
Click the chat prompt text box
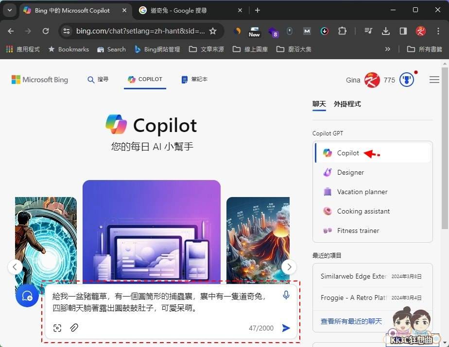pos(160,302)
